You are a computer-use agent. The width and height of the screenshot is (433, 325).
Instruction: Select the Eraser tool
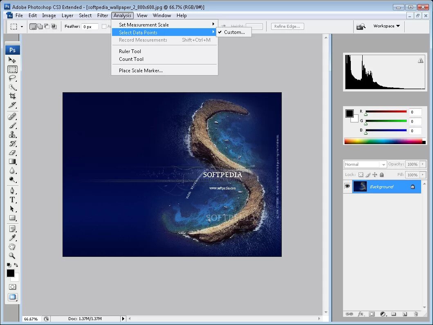pos(12,152)
